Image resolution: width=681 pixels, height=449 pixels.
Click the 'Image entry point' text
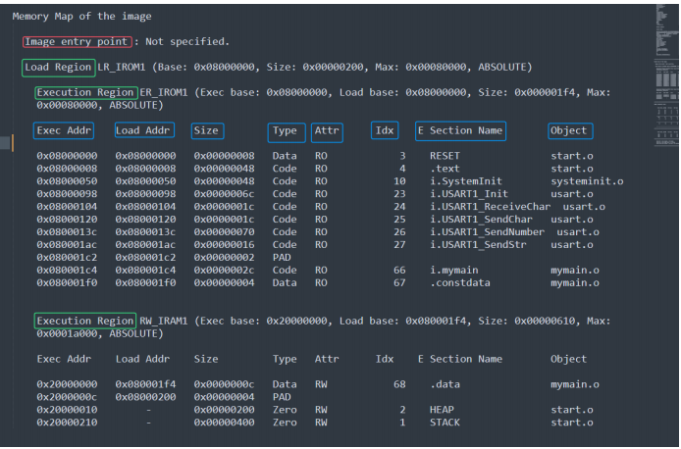coord(77,41)
